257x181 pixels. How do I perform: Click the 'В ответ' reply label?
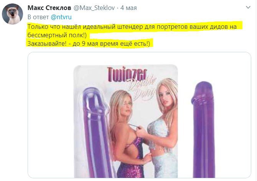pyautogui.click(x=38, y=17)
